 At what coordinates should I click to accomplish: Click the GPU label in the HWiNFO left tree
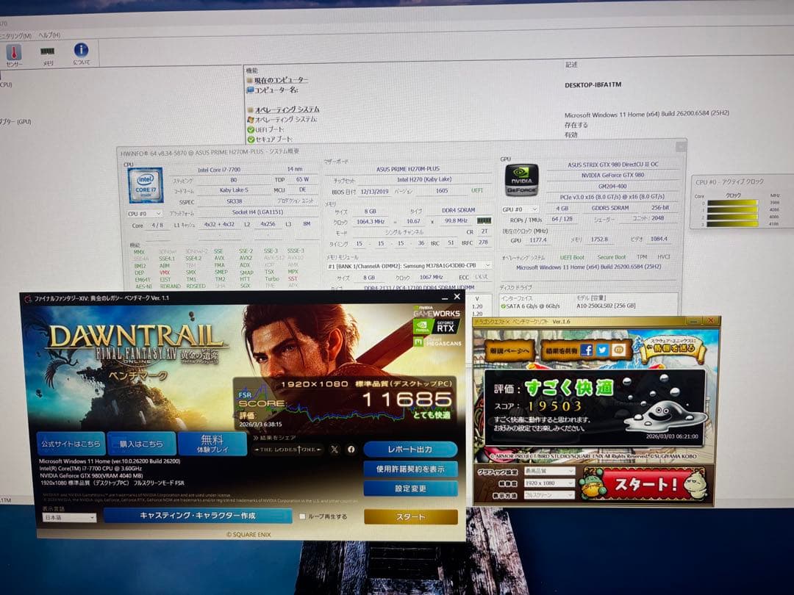click(15, 122)
